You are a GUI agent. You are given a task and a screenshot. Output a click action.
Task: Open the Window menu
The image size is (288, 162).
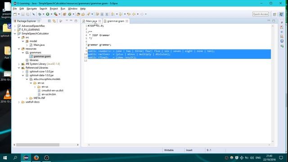click(x=72, y=9)
